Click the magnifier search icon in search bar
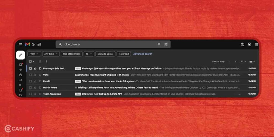Viewport: 274px width, 137px height. (60, 44)
